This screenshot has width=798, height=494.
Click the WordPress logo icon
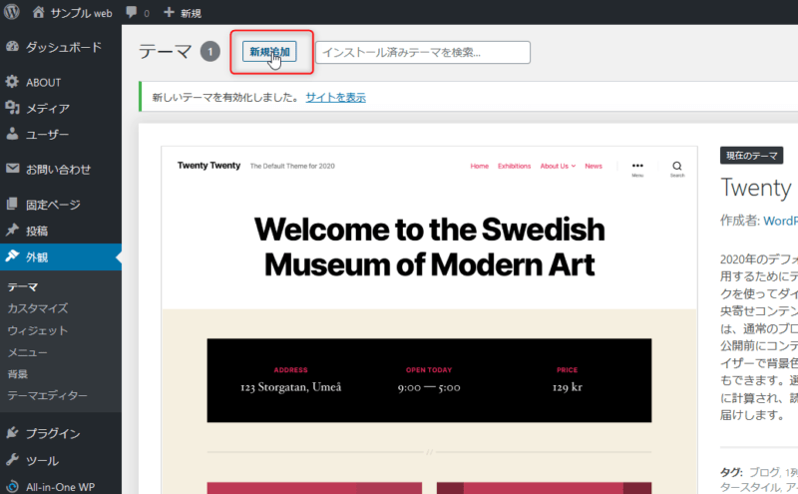click(x=12, y=14)
